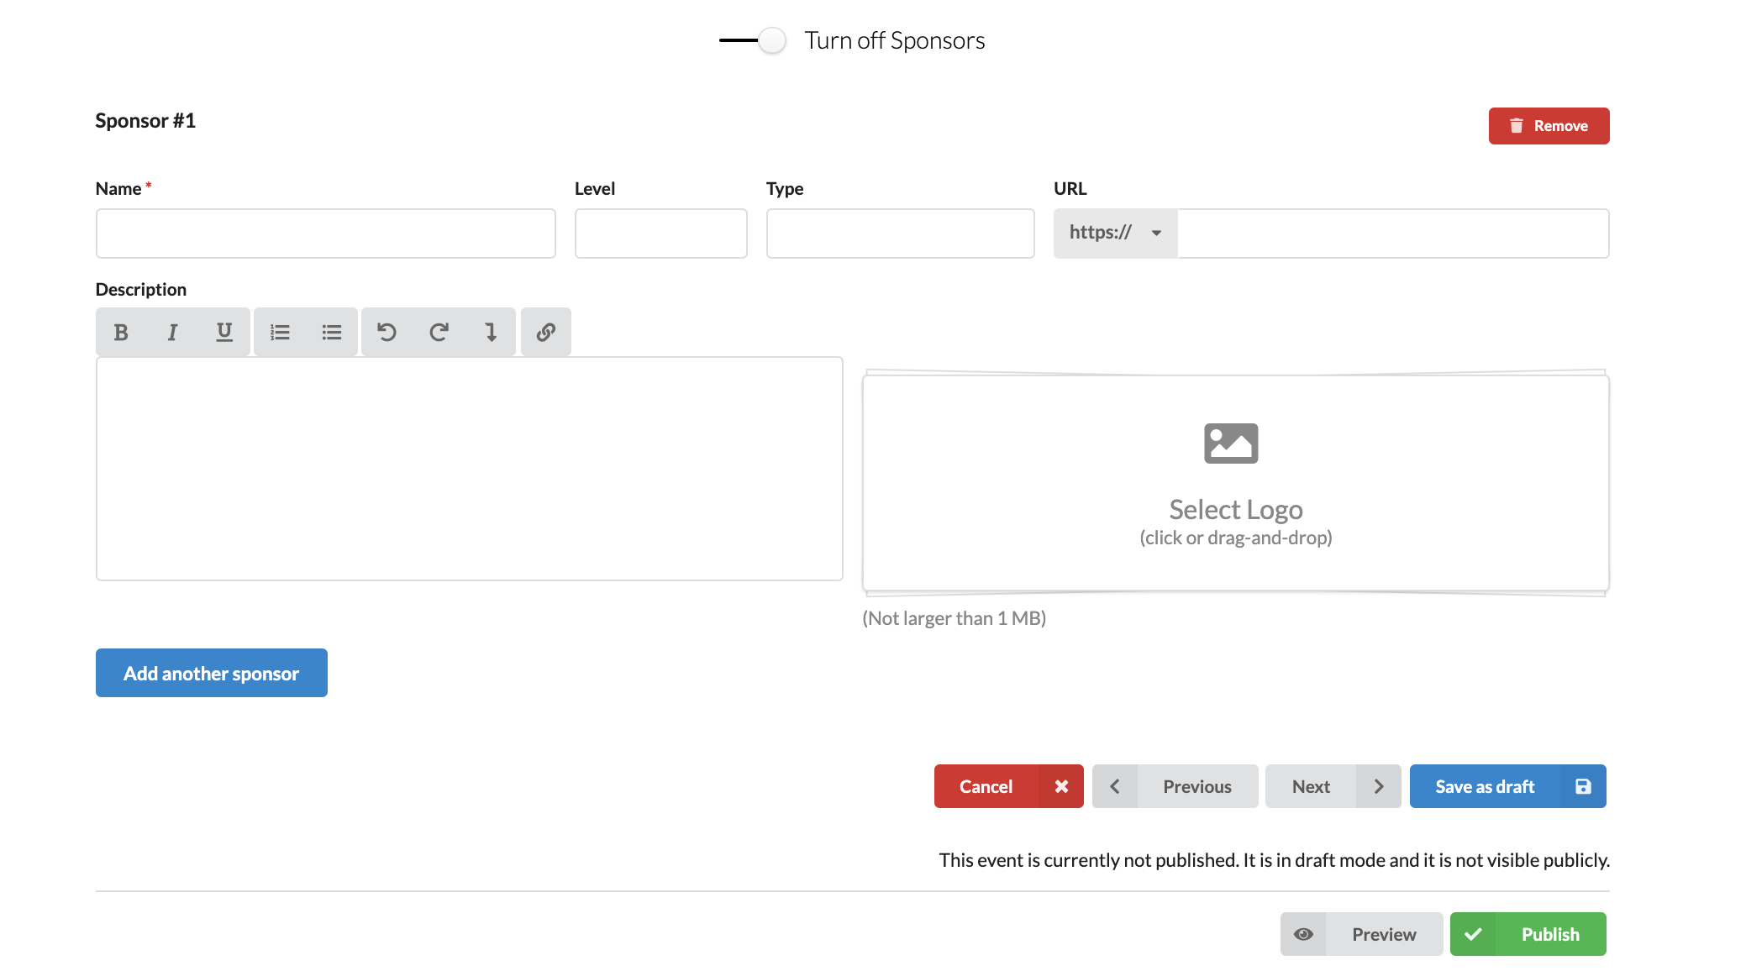Image resolution: width=1746 pixels, height=971 pixels.
Task: Save the event as draft
Action: (1508, 786)
